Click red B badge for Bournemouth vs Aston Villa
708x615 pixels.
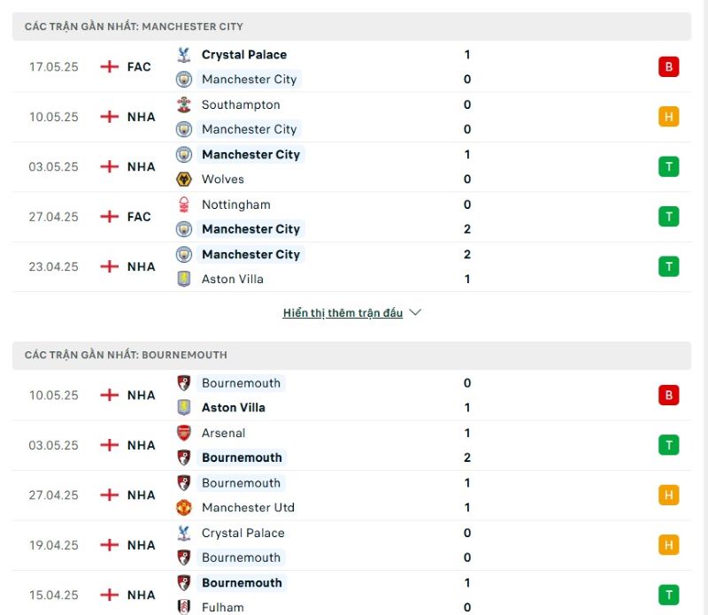click(669, 395)
